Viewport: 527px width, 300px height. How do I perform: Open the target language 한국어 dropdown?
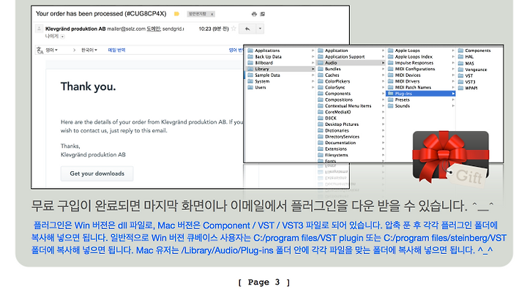(x=89, y=50)
